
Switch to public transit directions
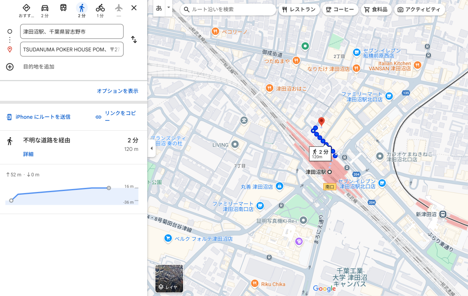tap(63, 8)
